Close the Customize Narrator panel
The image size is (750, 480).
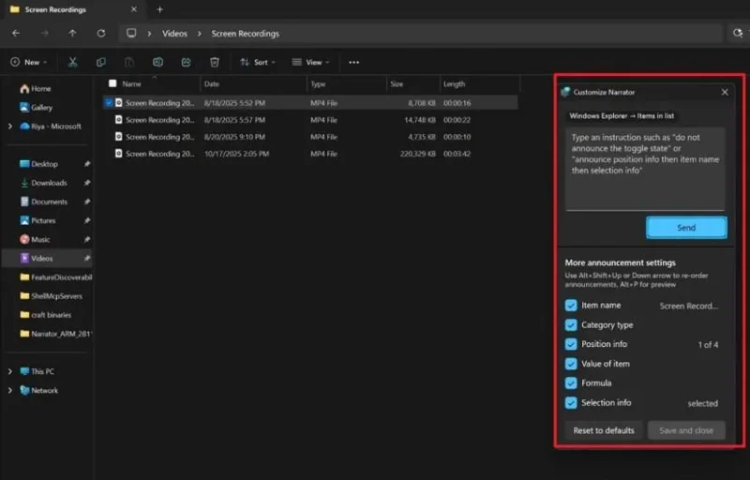(725, 92)
